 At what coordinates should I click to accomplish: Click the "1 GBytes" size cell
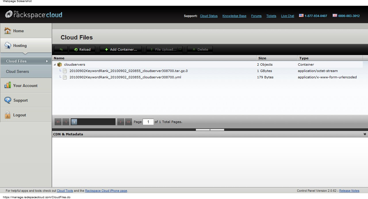(264, 71)
